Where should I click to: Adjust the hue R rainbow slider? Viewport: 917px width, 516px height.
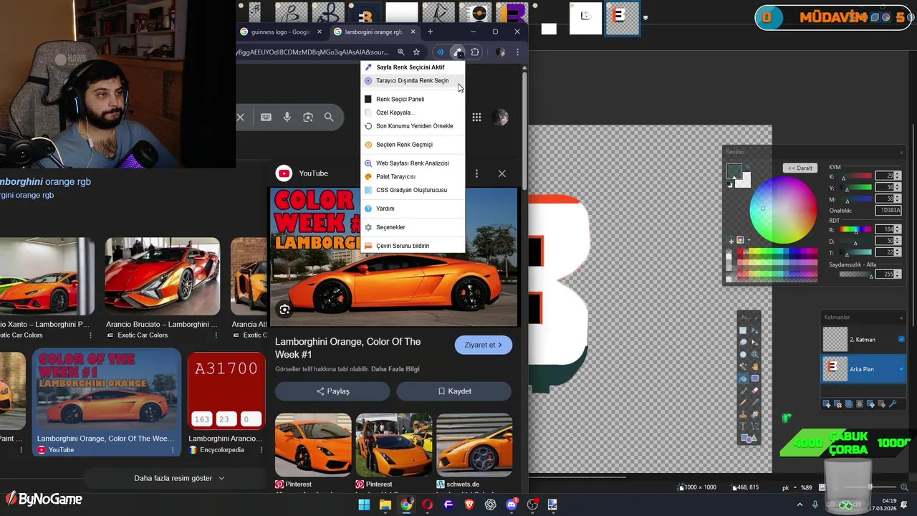click(856, 229)
